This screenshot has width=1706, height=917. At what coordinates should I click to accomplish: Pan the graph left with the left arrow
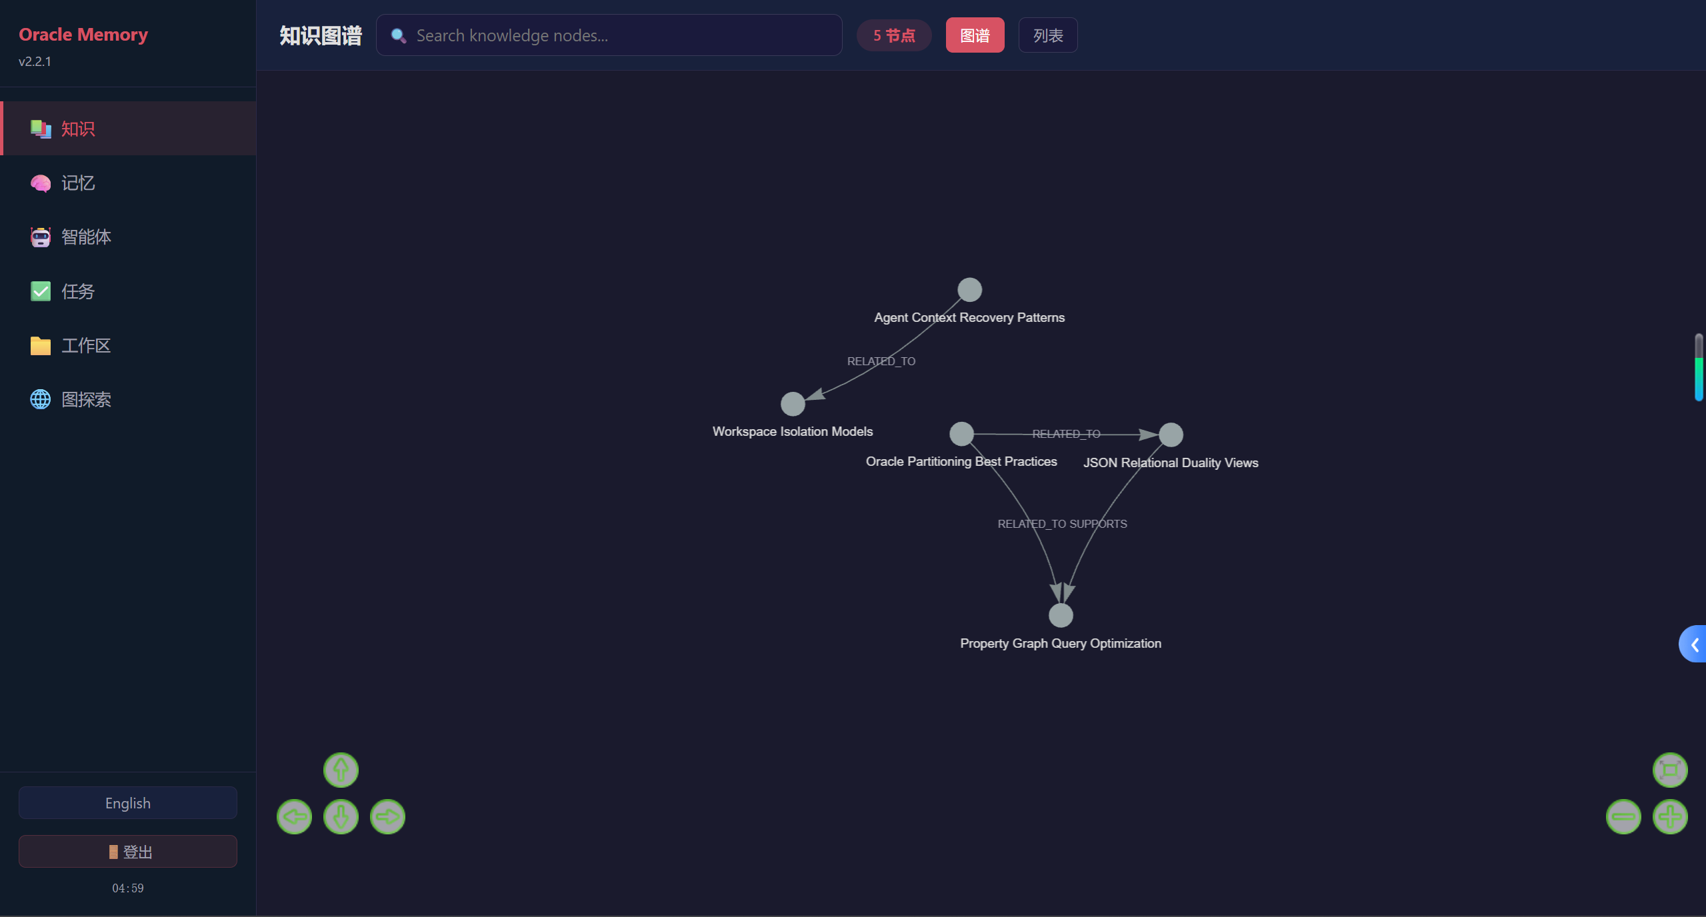point(294,816)
